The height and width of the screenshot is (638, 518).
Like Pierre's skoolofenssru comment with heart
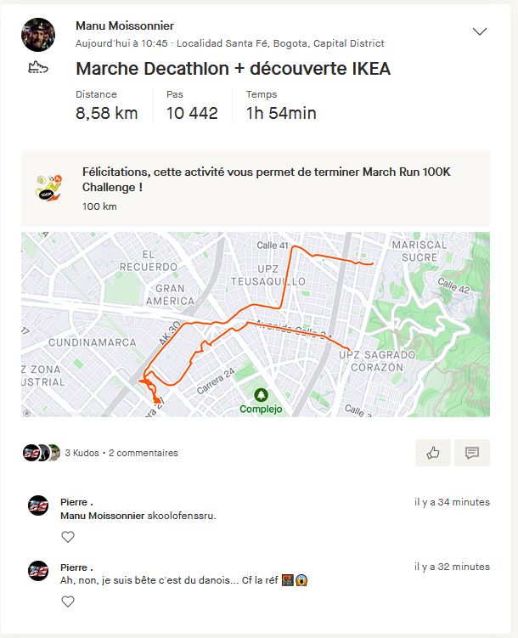click(x=68, y=537)
